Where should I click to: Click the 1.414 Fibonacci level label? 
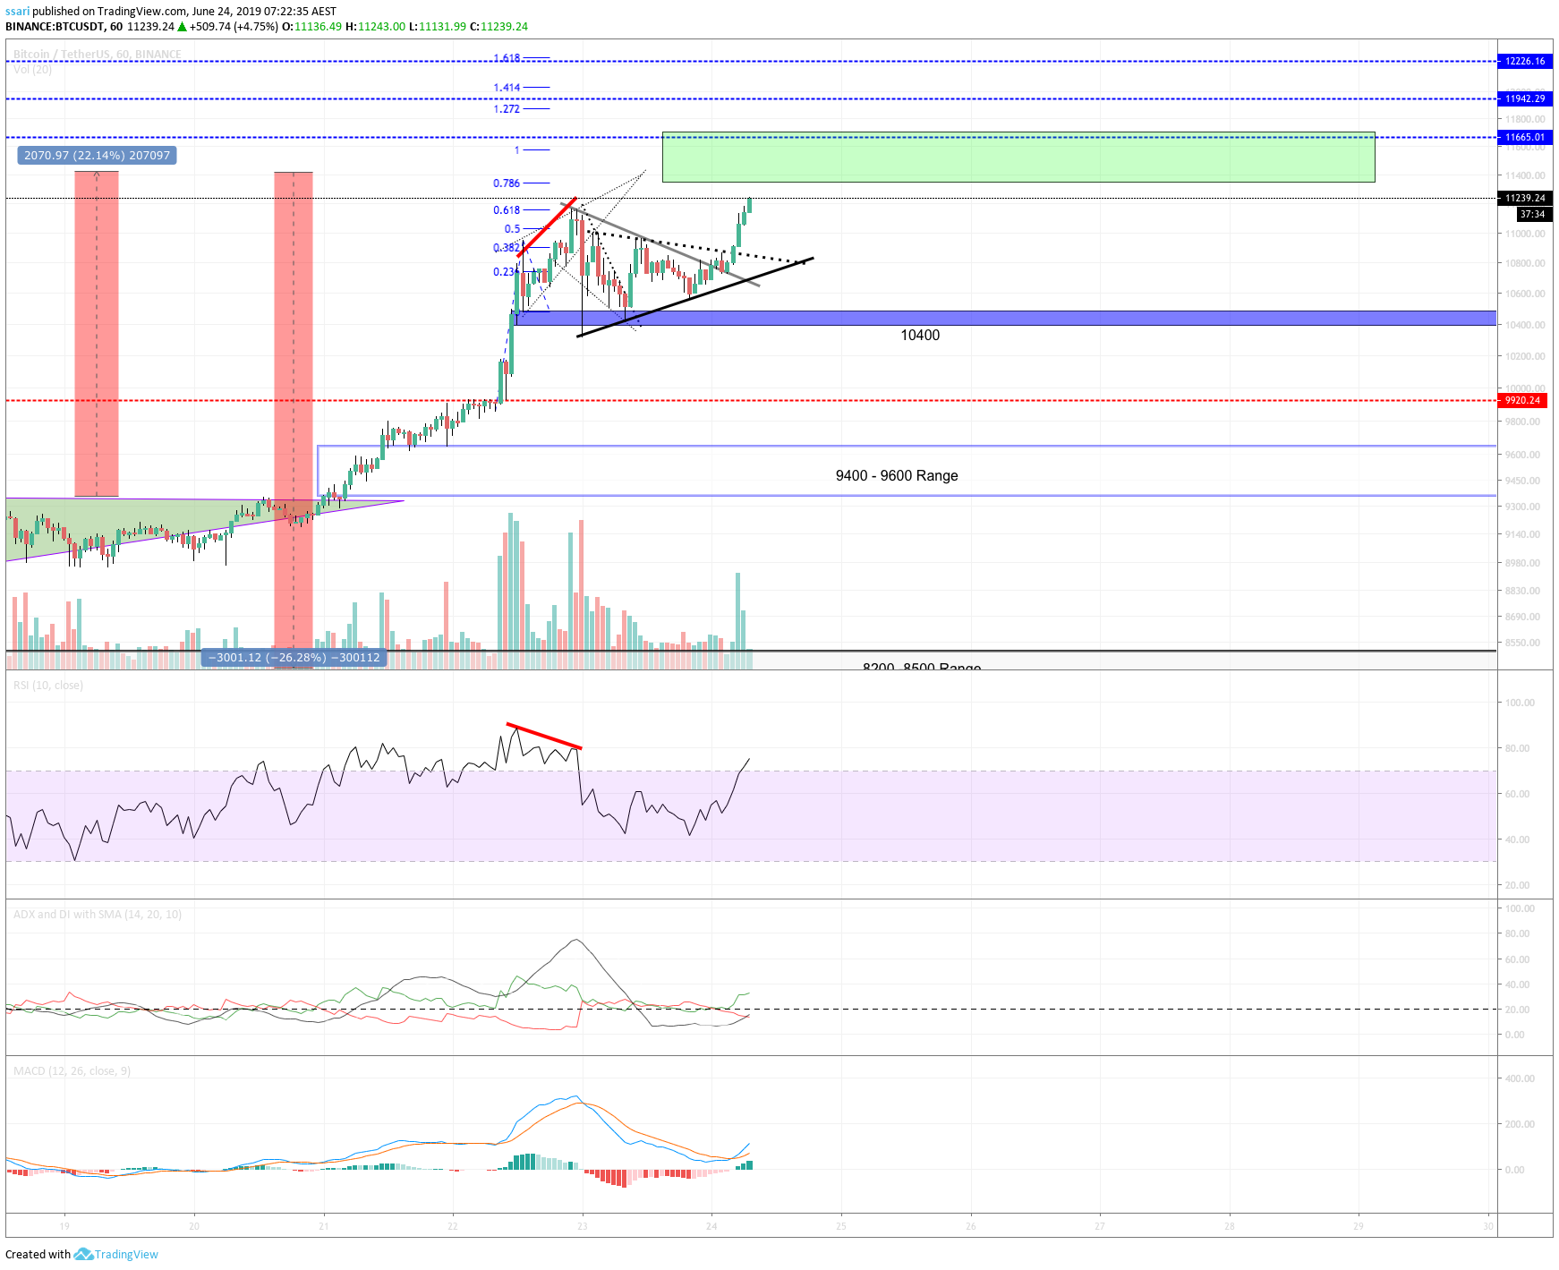pyautogui.click(x=507, y=88)
